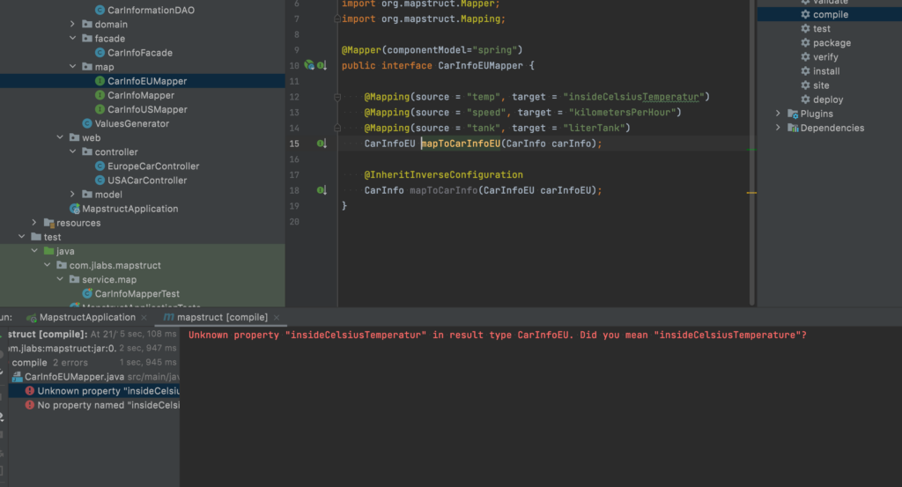The width and height of the screenshot is (902, 487).
Task: Click CarInfoEUMapper interface icon
Action: (100, 81)
